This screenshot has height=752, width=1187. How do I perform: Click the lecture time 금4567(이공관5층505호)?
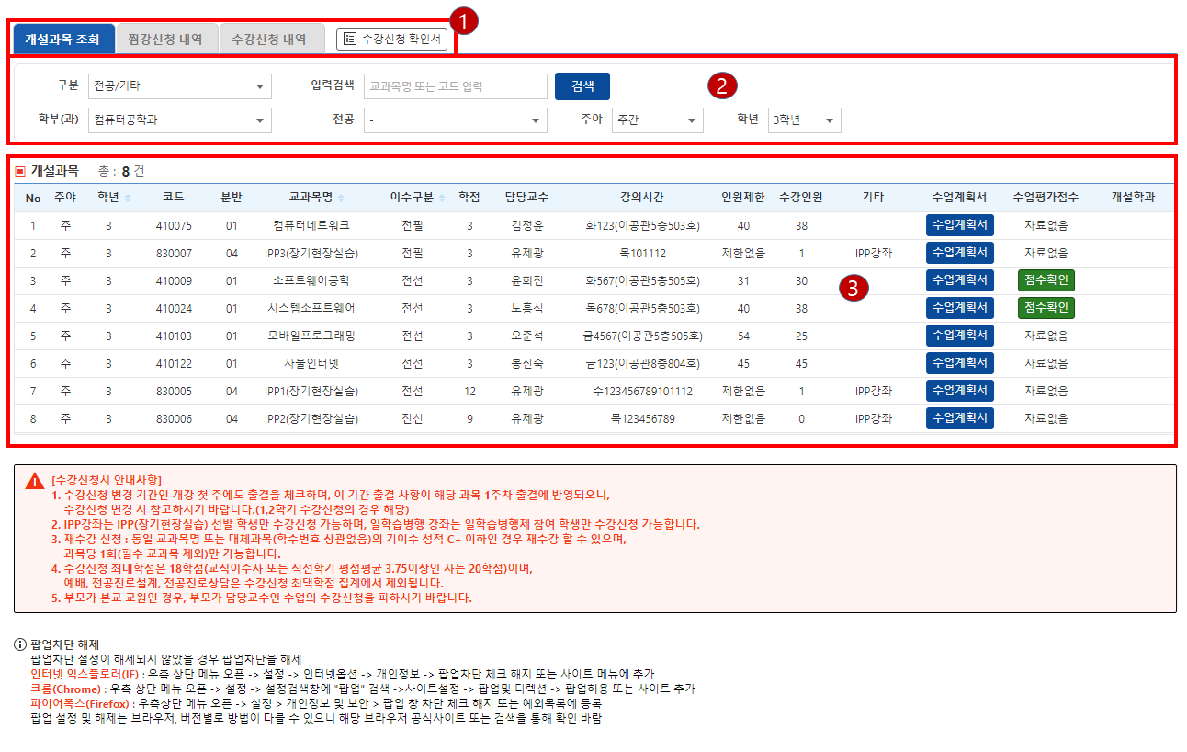642,336
